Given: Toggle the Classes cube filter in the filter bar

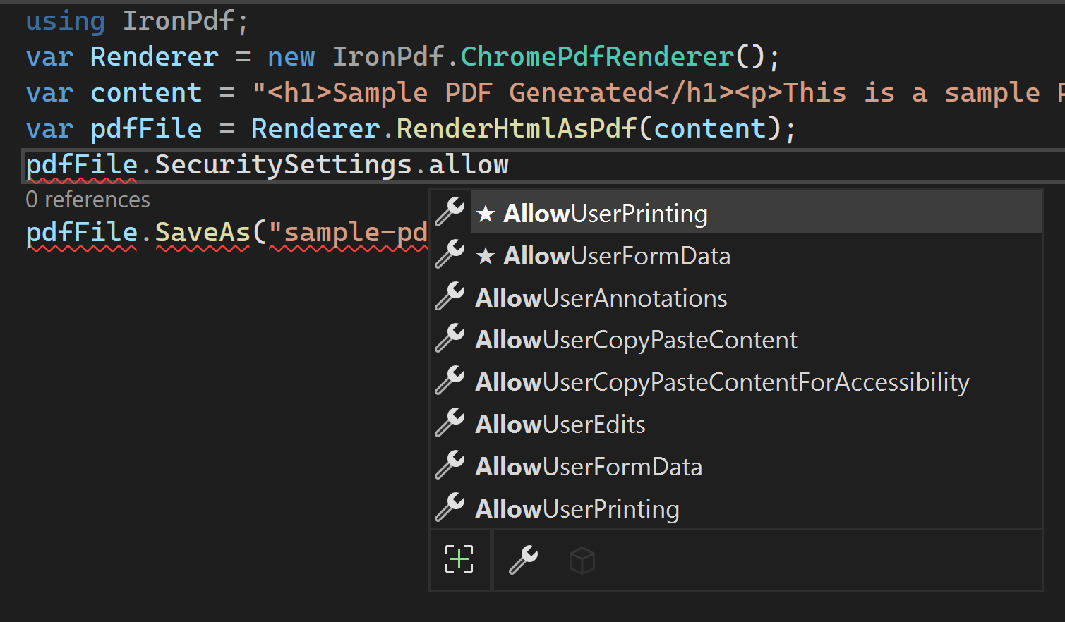Looking at the screenshot, I should pyautogui.click(x=582, y=559).
